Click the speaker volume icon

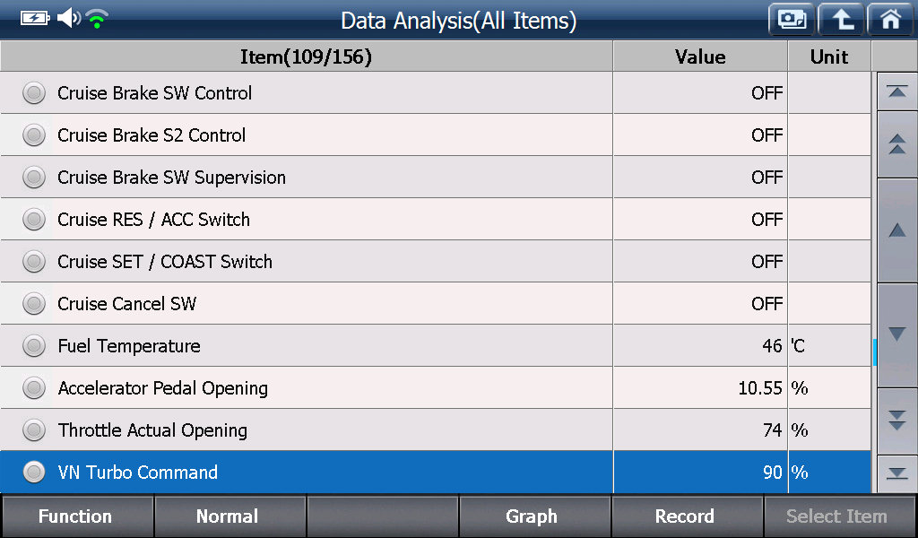(68, 18)
